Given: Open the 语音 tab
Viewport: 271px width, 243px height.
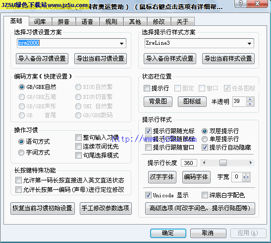Looking at the screenshot, I should 88,21.
